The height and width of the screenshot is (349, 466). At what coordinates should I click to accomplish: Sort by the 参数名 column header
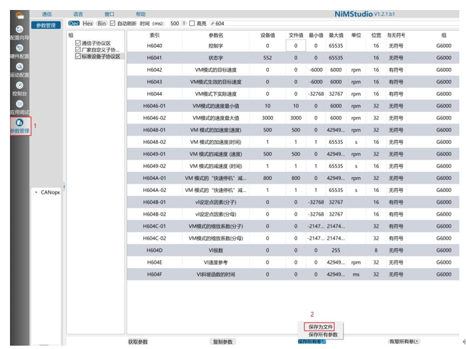(x=216, y=35)
